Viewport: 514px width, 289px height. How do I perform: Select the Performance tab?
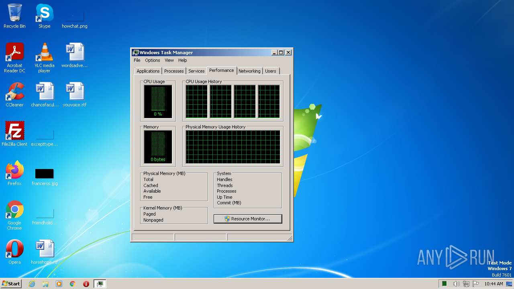222,70
